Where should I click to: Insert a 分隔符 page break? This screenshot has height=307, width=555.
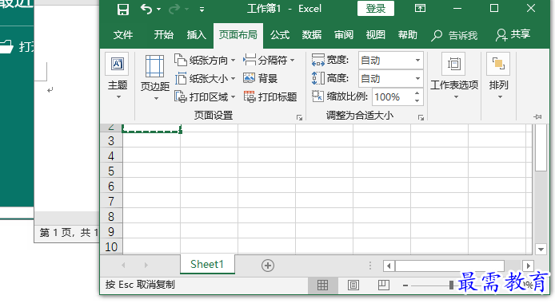[269, 61]
